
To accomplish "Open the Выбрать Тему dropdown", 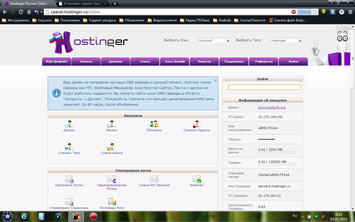I will [x=286, y=41].
